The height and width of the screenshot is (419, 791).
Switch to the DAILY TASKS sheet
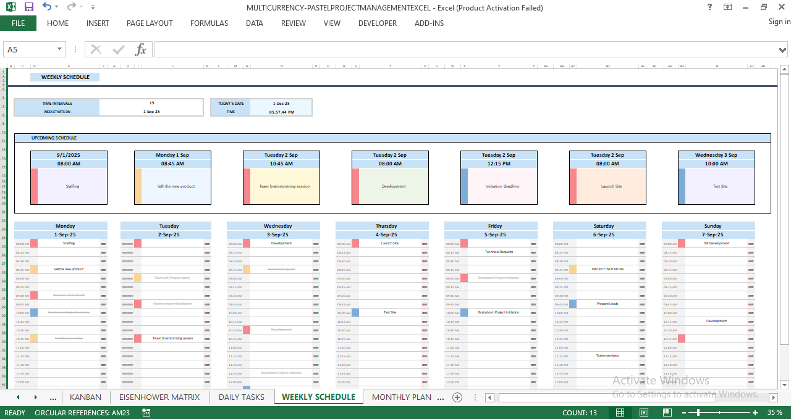click(242, 397)
